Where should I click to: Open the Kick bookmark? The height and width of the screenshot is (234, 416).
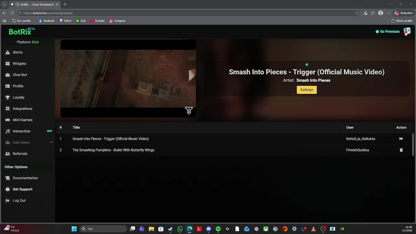(x=81, y=21)
